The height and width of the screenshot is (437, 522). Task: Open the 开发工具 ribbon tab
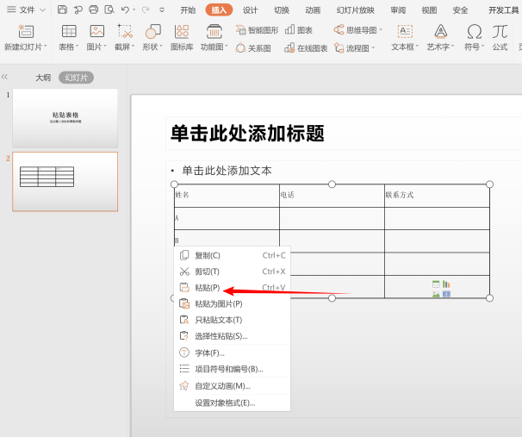(x=503, y=10)
